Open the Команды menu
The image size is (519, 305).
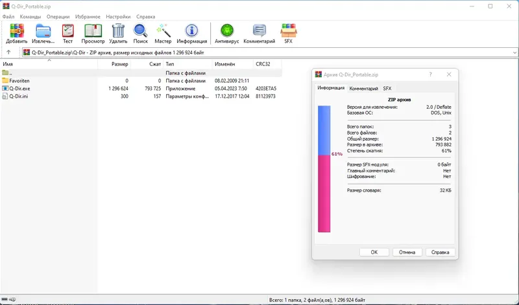pyautogui.click(x=30, y=17)
